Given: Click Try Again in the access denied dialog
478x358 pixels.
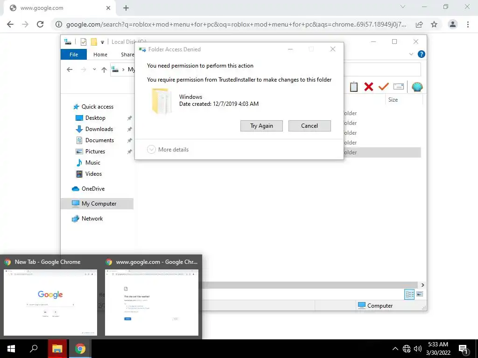Looking at the screenshot, I should point(261,126).
